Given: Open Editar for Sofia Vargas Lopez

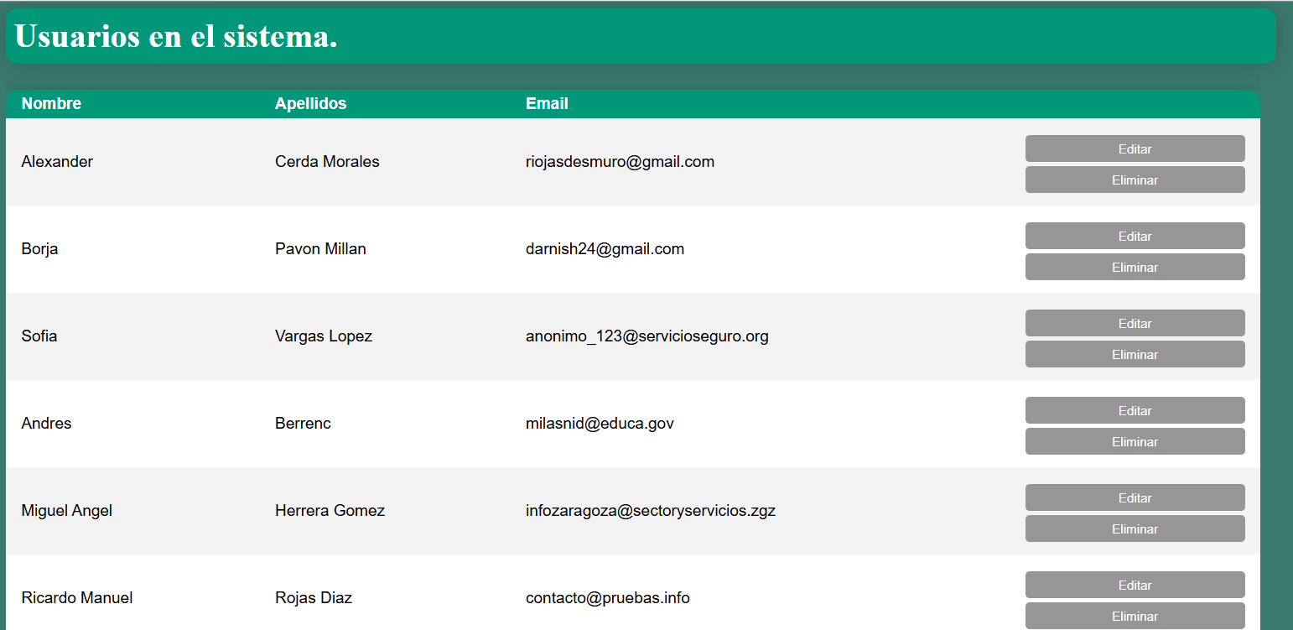Looking at the screenshot, I should 1135,323.
